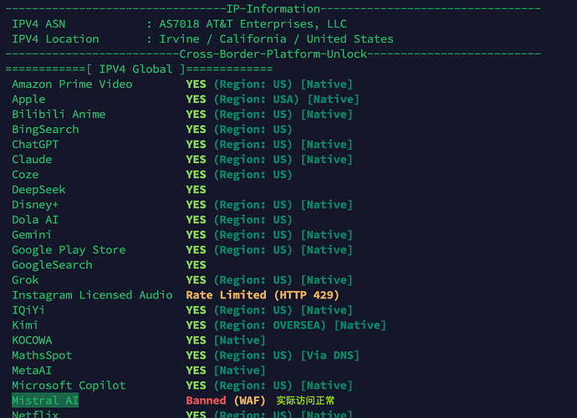The height and width of the screenshot is (418, 577).
Task: Click the Rate Limited (HTTP 429) status
Action: pos(263,295)
